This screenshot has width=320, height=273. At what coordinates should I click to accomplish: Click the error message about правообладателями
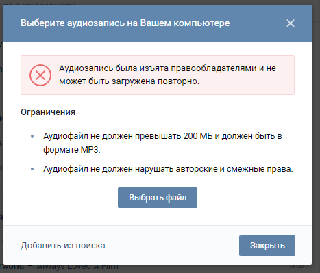pyautogui.click(x=167, y=75)
